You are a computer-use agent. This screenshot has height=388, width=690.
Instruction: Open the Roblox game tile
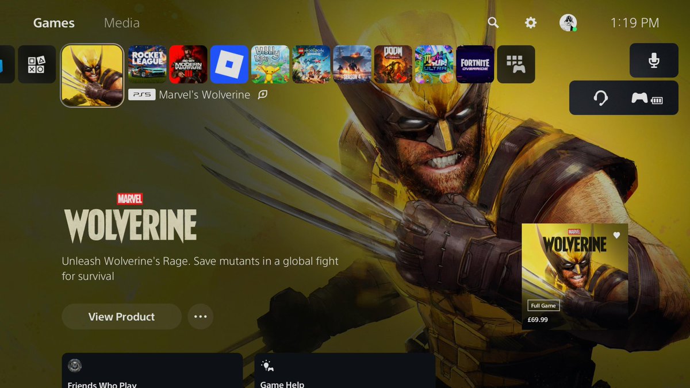coord(229,64)
